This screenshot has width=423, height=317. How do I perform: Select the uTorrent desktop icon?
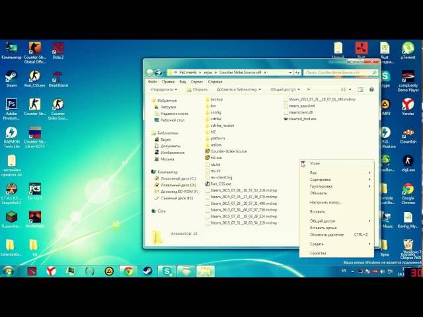408,51
